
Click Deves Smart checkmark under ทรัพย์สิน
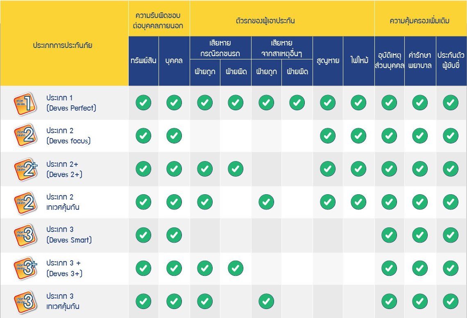tap(143, 235)
